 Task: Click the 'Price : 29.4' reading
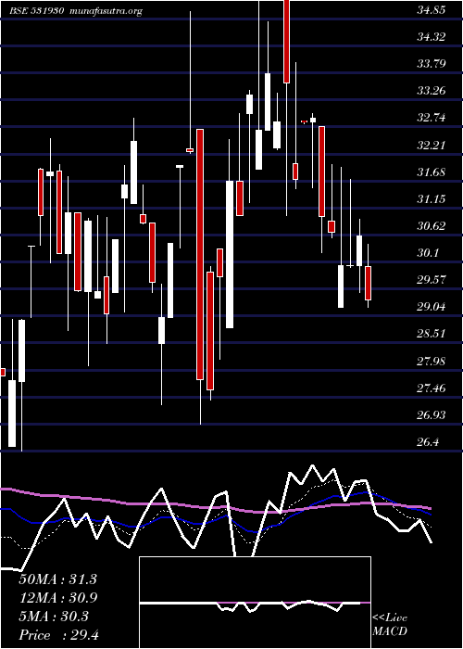click(x=58, y=635)
